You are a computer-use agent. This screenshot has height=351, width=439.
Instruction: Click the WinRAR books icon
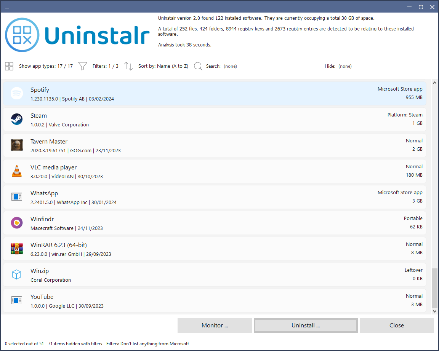click(x=17, y=249)
